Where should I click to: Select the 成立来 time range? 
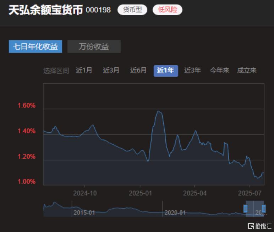point(247,70)
